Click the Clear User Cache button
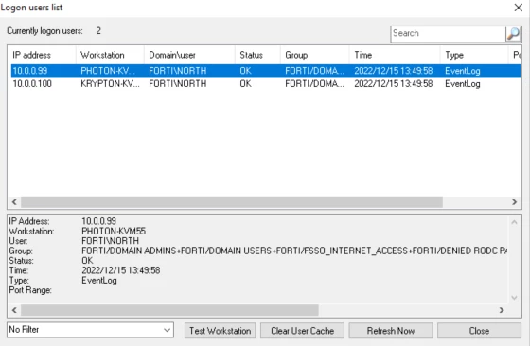The height and width of the screenshot is (346, 530). tap(302, 331)
